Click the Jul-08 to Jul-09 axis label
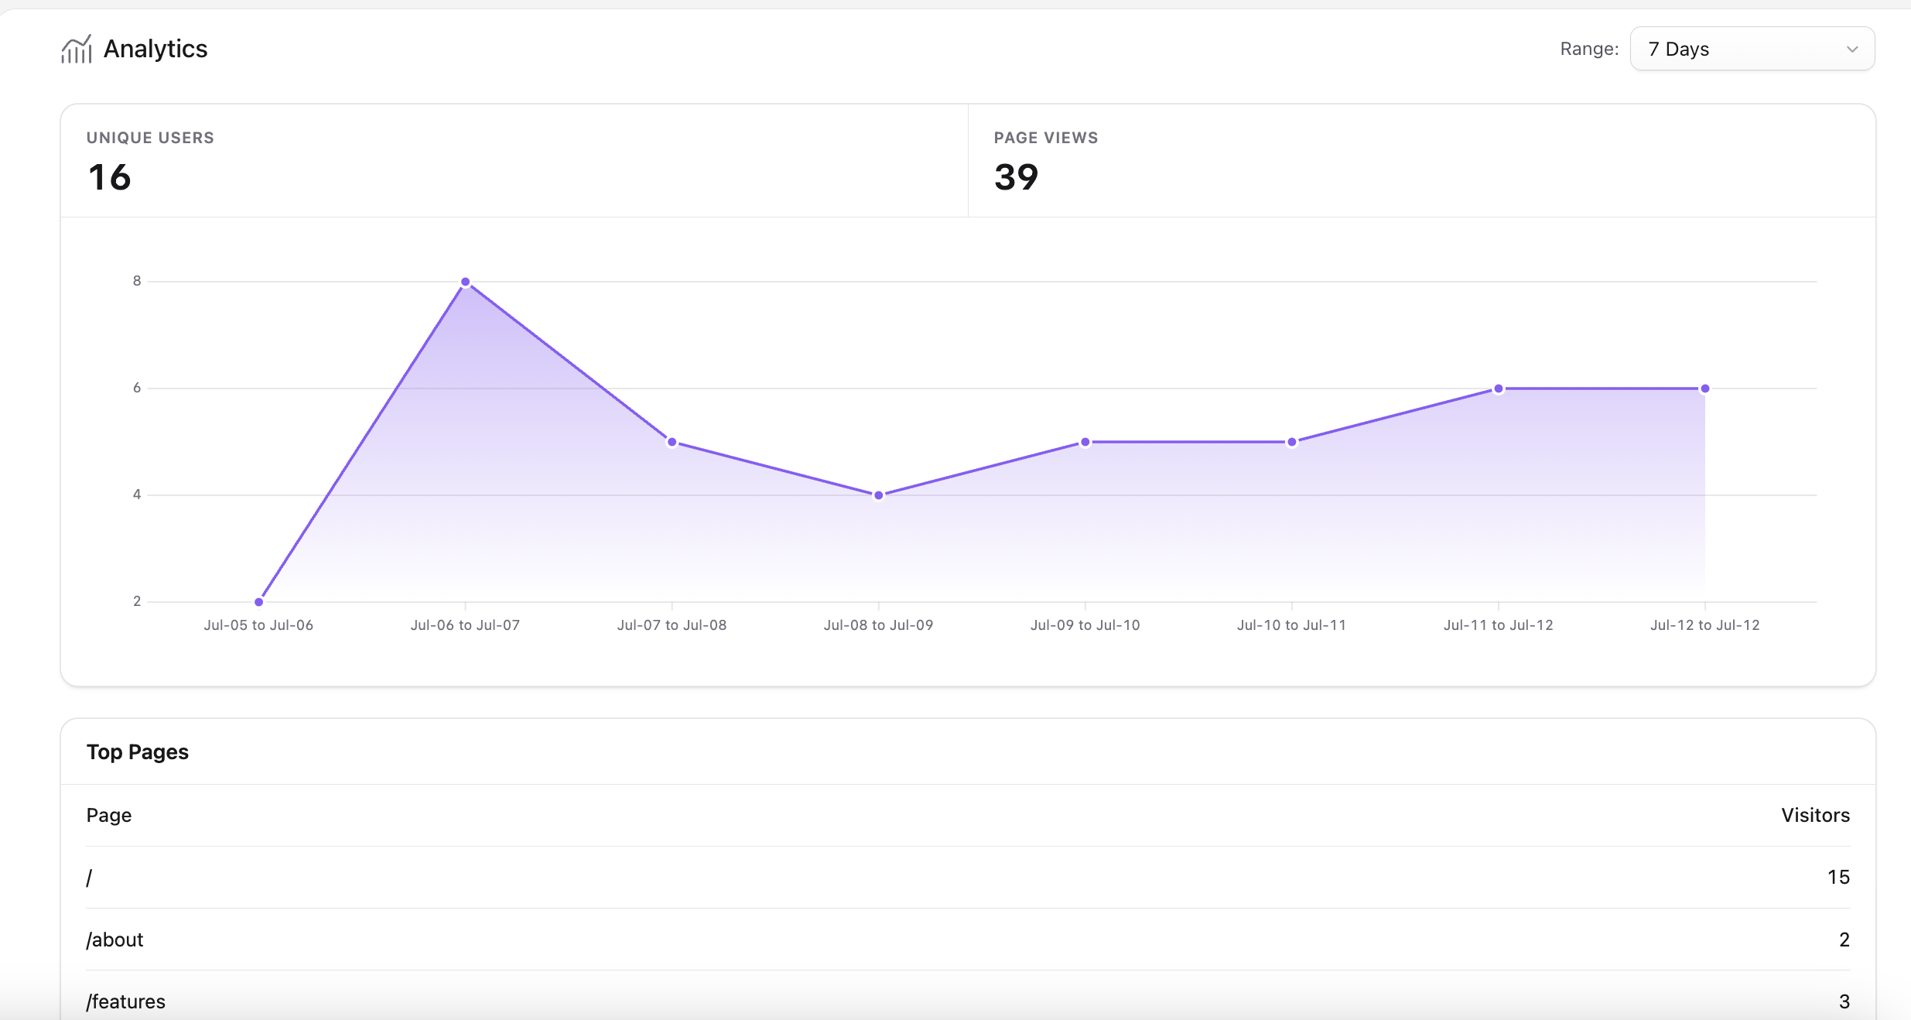Image resolution: width=1911 pixels, height=1020 pixels. click(x=878, y=625)
